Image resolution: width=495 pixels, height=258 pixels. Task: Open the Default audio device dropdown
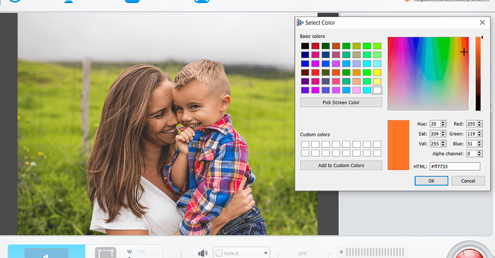266,253
